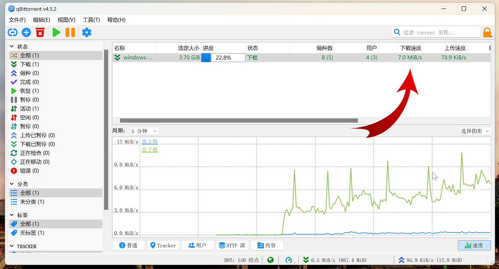Viewport: 499px width, 269px height.
Task: Open the 编辑(E) menu
Action: click(x=42, y=20)
